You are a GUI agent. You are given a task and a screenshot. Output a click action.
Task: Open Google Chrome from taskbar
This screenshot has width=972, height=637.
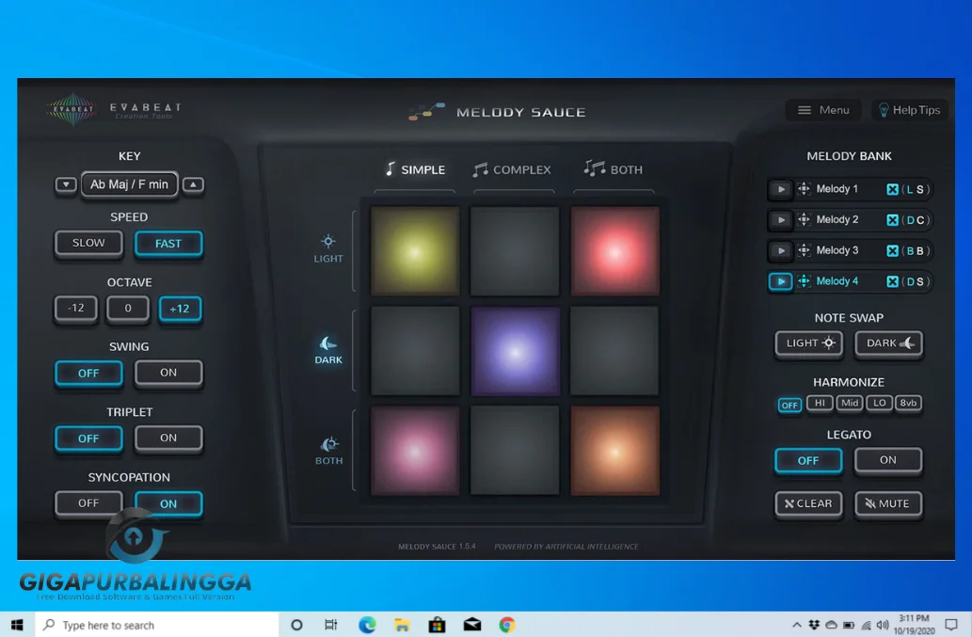pos(507,625)
